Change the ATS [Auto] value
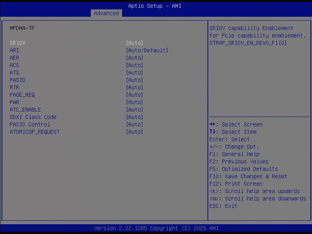The width and height of the screenshot is (312, 234). [135, 73]
